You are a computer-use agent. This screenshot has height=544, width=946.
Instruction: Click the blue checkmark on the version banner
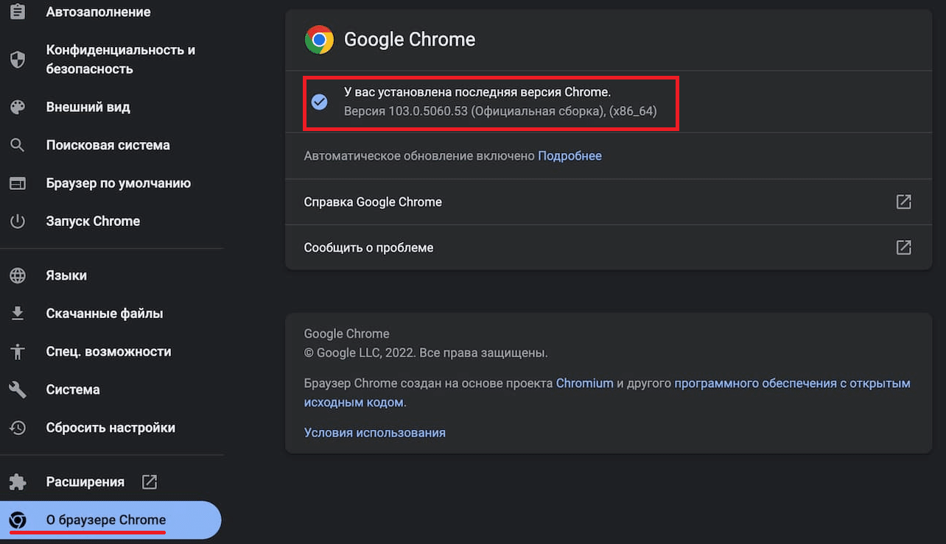click(320, 102)
